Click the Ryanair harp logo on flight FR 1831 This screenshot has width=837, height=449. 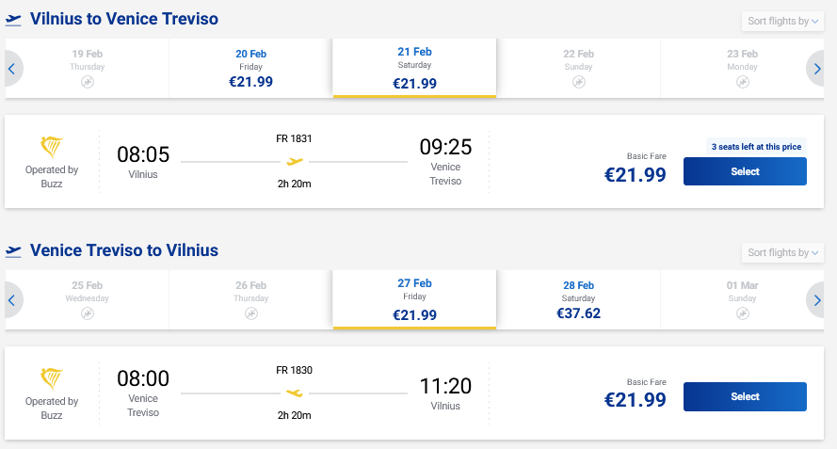(x=52, y=149)
